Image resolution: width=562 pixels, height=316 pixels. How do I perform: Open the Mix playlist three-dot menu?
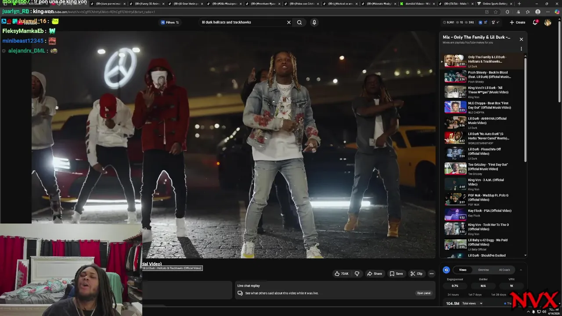521,49
